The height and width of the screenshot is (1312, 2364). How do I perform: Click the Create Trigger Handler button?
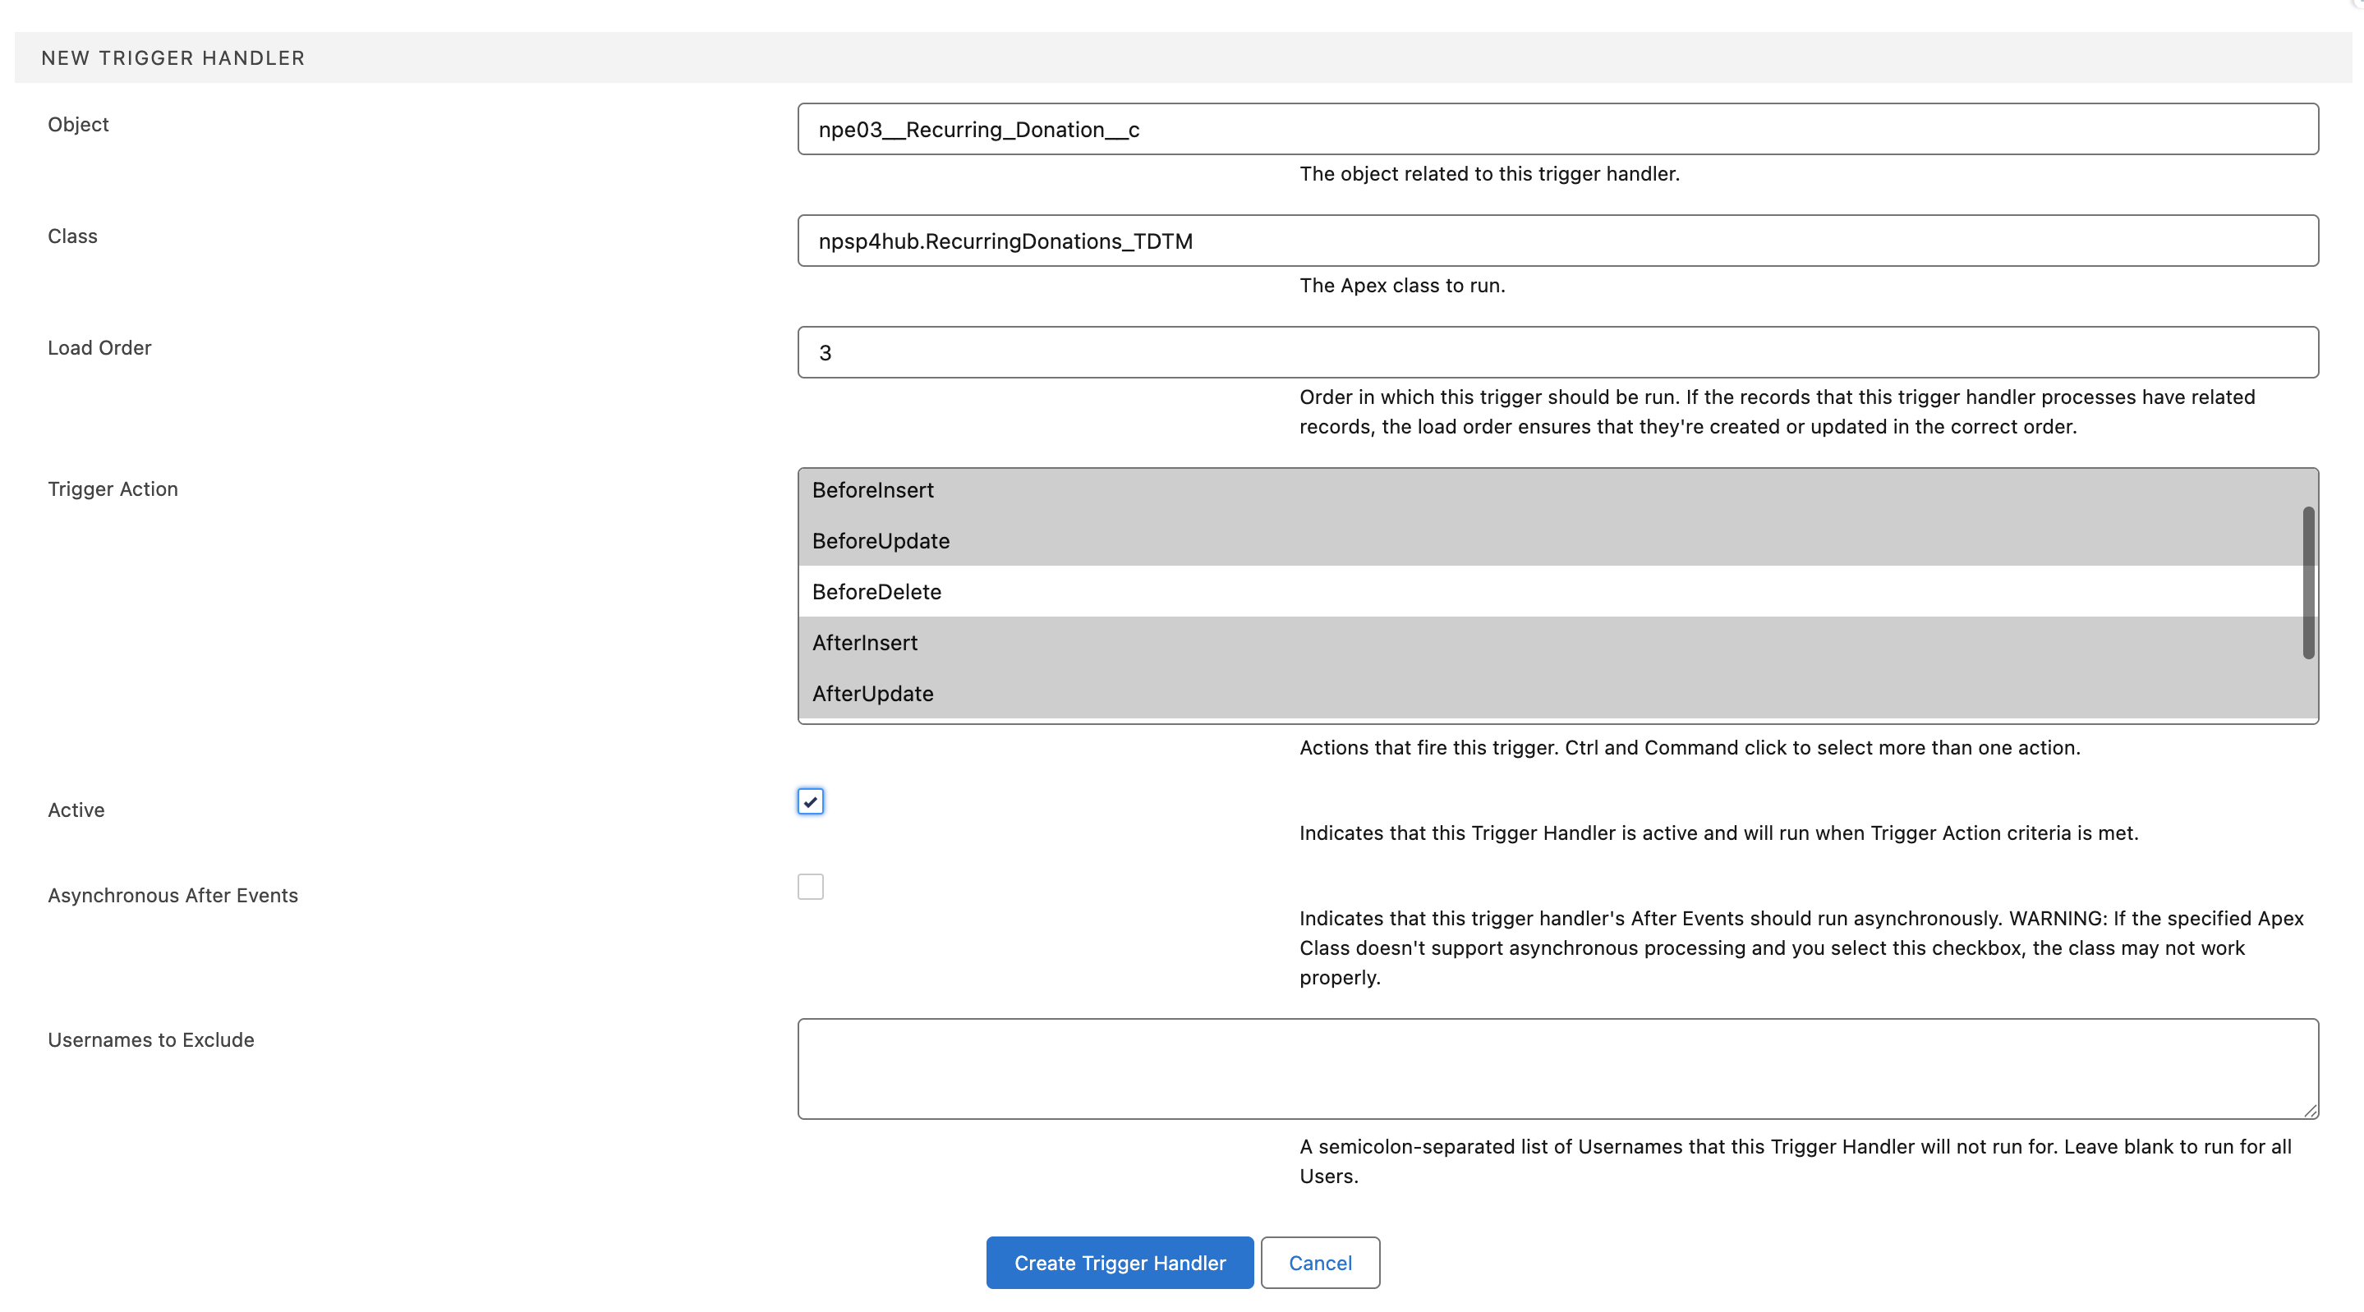pos(1119,1263)
